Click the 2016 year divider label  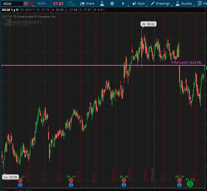point(152,175)
